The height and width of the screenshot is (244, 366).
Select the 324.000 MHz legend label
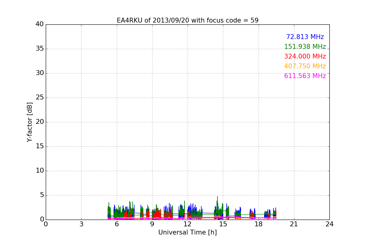pos(305,56)
